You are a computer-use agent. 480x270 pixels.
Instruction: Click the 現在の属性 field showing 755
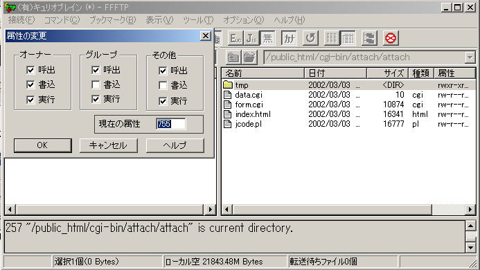pyautogui.click(x=170, y=124)
